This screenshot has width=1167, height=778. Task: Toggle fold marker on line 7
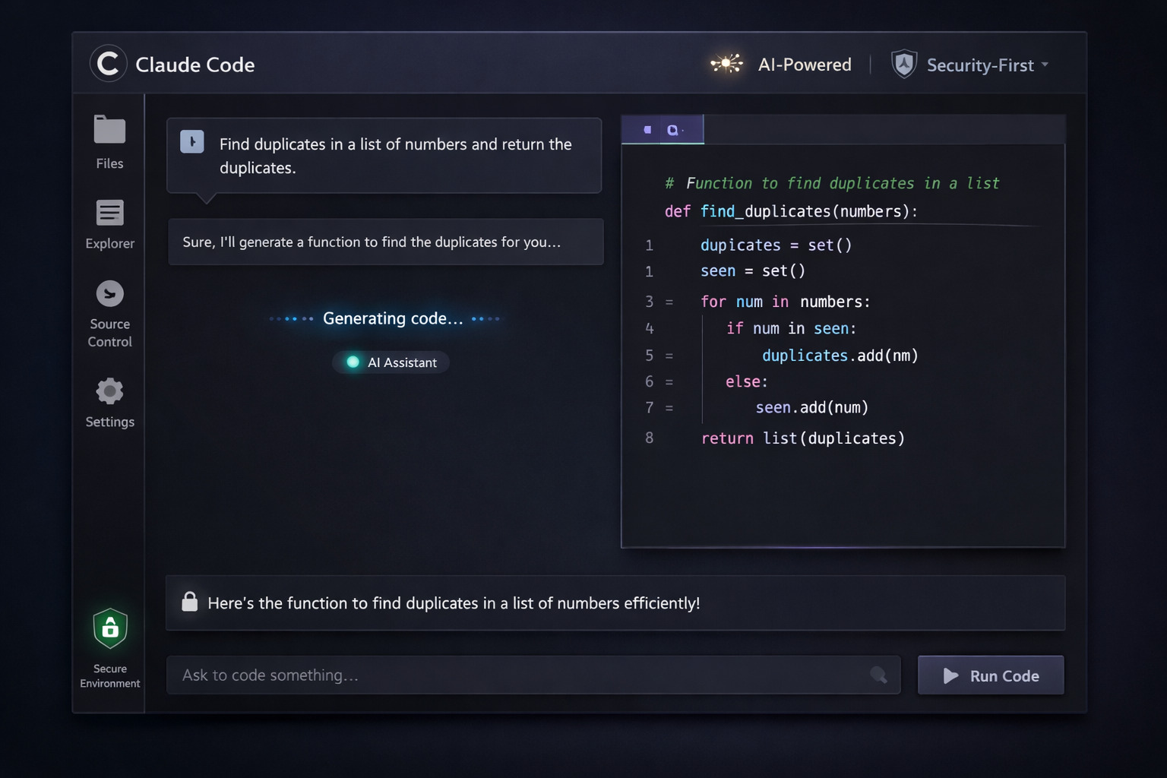[x=669, y=408]
